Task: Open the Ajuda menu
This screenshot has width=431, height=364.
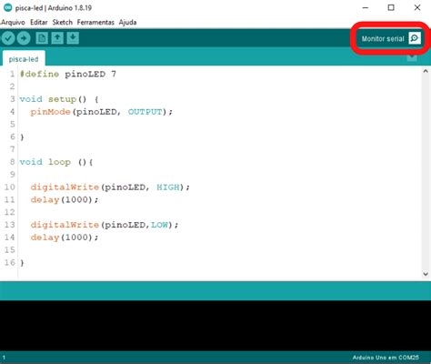Action: point(127,22)
